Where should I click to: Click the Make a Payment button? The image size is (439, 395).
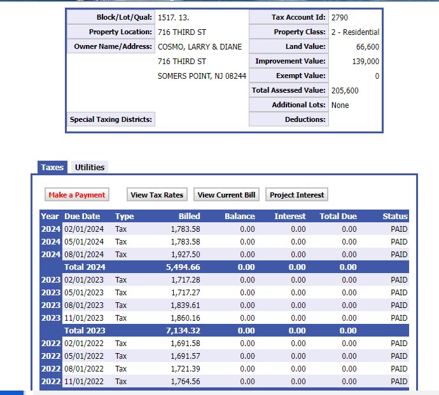pyautogui.click(x=77, y=194)
